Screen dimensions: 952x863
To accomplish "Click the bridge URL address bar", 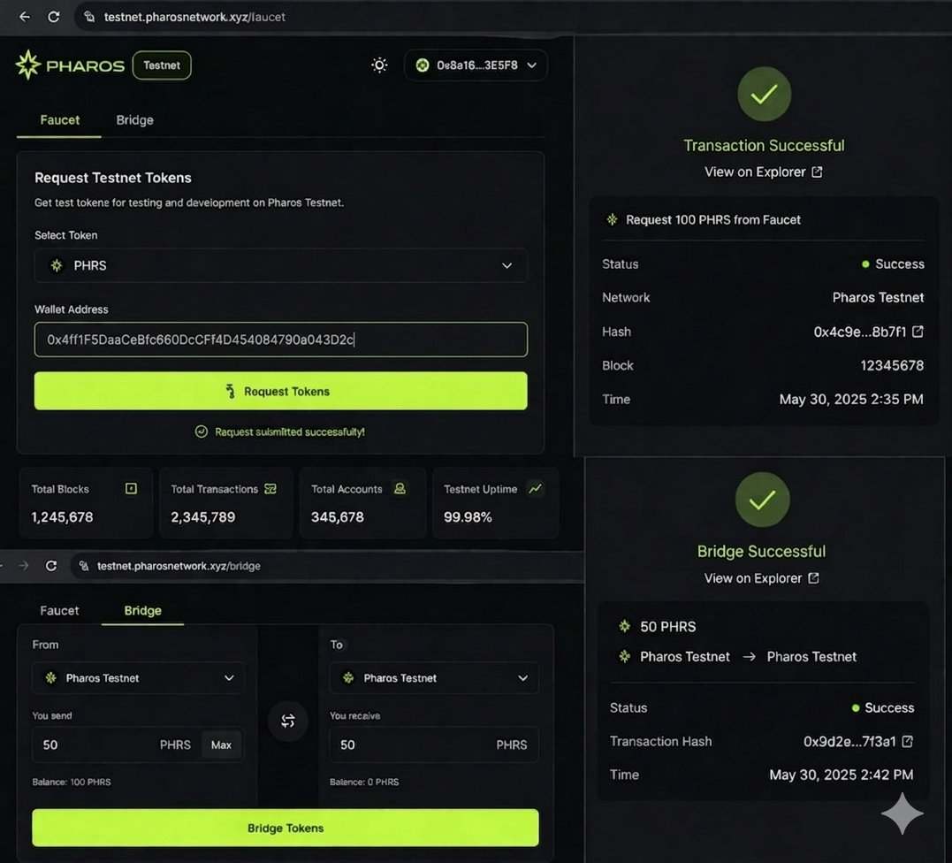I will coord(328,565).
